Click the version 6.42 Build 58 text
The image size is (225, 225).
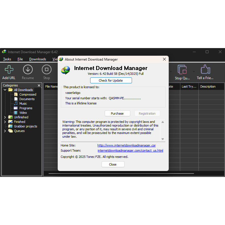pos(115,74)
